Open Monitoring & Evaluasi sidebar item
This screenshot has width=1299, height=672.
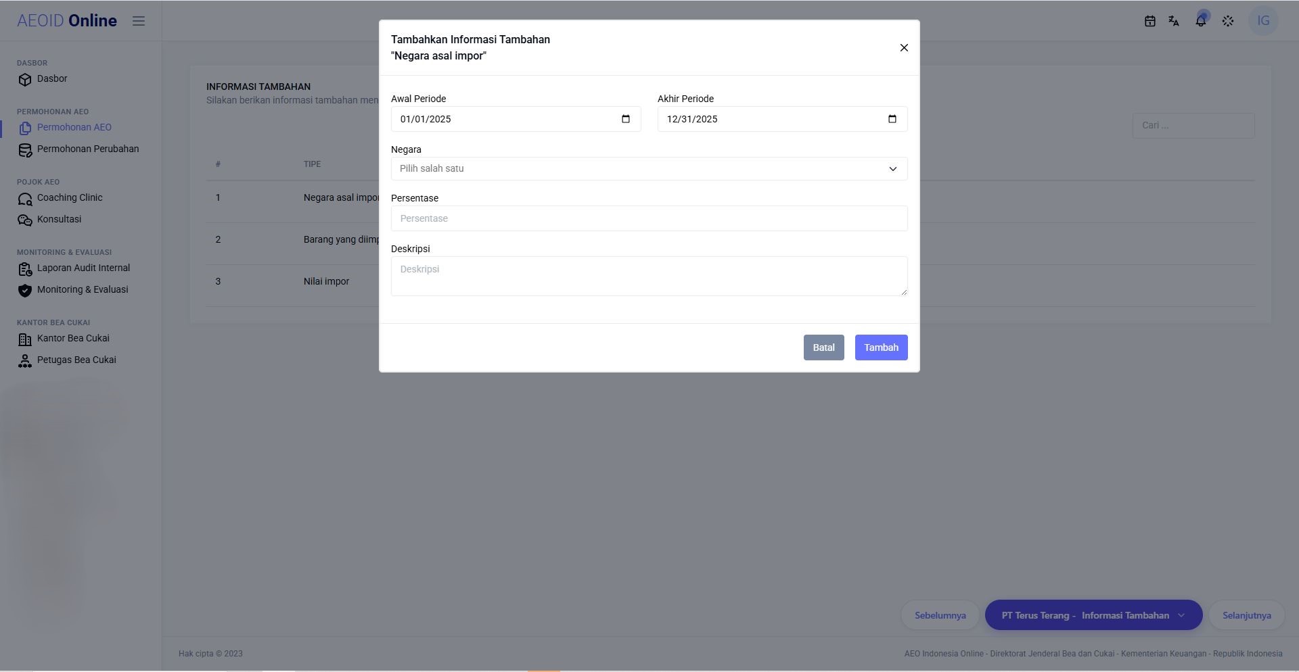point(83,290)
